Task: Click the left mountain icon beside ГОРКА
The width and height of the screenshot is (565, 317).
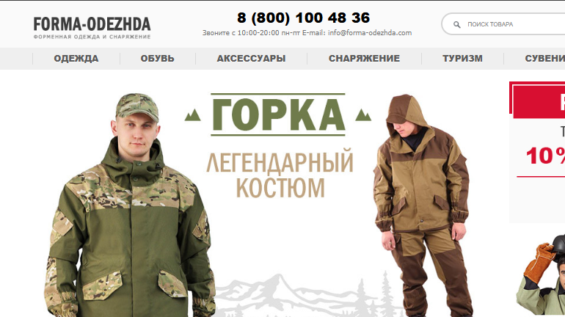Action: 193,114
